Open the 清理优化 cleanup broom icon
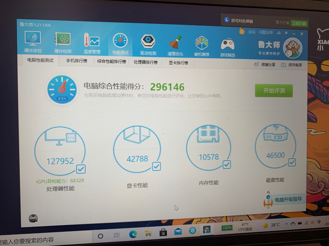The height and width of the screenshot is (246, 329). pyautogui.click(x=175, y=46)
